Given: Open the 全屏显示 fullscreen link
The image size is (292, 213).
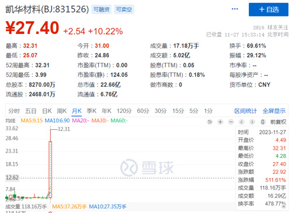Looking at the screenshot, I should (274, 111).
